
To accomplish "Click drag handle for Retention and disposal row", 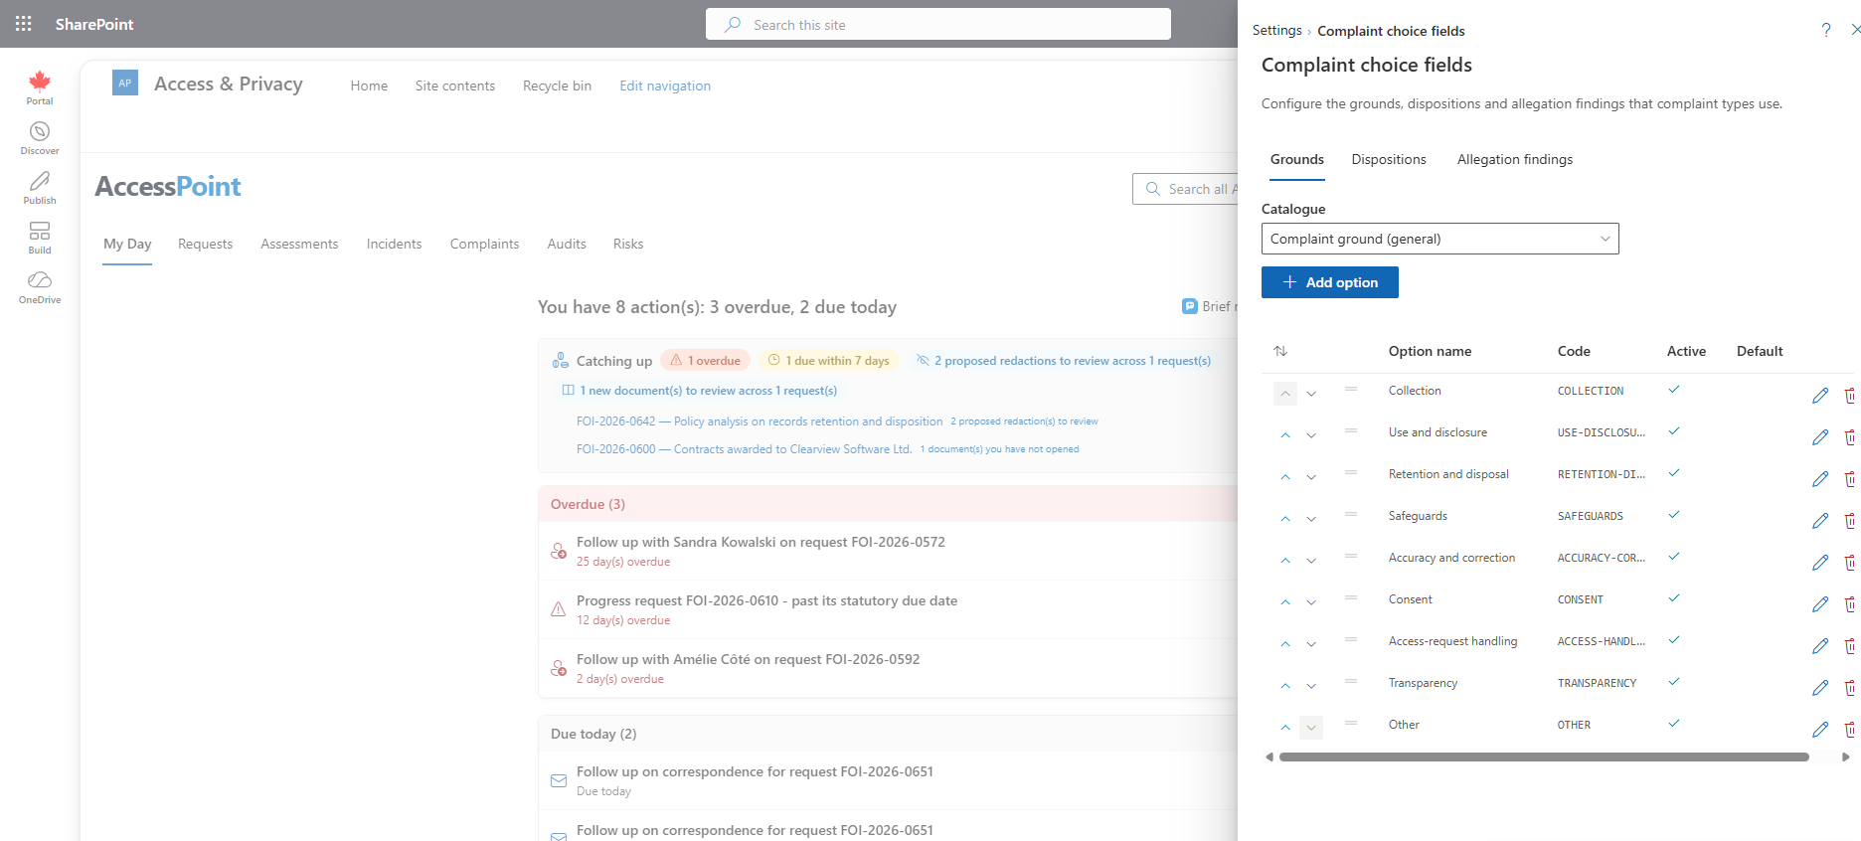I will point(1351,472).
